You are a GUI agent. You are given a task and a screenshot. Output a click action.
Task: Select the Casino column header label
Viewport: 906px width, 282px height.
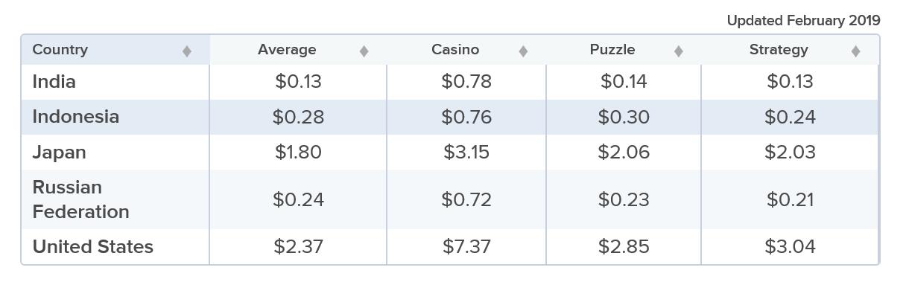pos(455,50)
